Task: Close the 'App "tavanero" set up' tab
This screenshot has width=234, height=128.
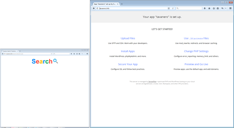Action: point(118,4)
